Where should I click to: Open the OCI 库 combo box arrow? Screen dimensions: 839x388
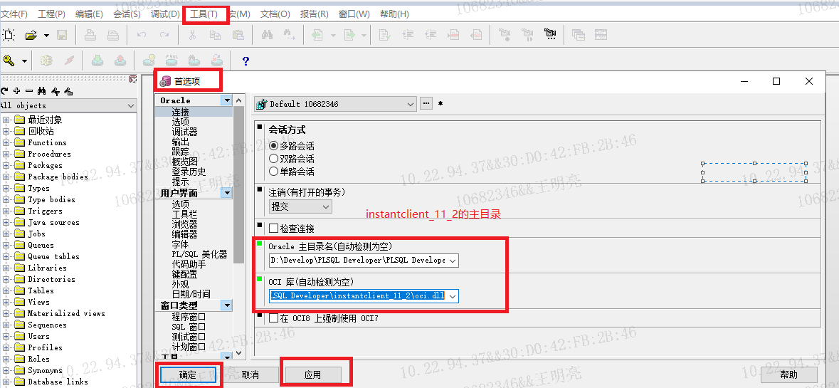coord(453,296)
